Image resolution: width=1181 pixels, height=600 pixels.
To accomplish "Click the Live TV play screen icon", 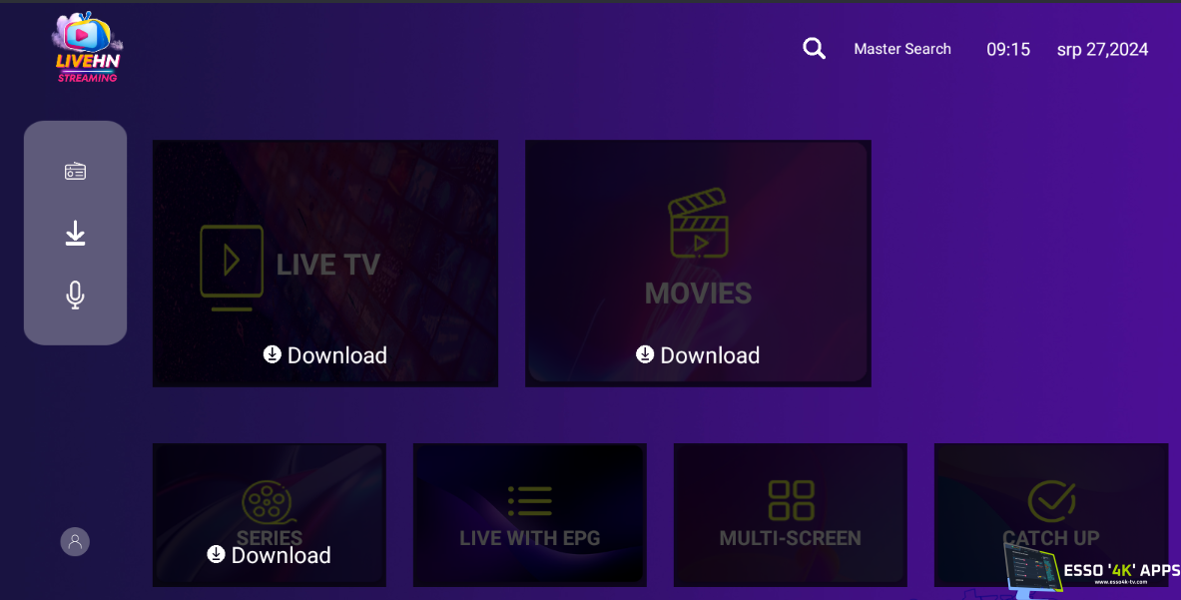I will tap(232, 265).
